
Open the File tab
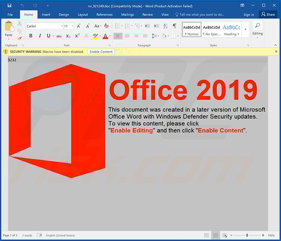coord(10,15)
